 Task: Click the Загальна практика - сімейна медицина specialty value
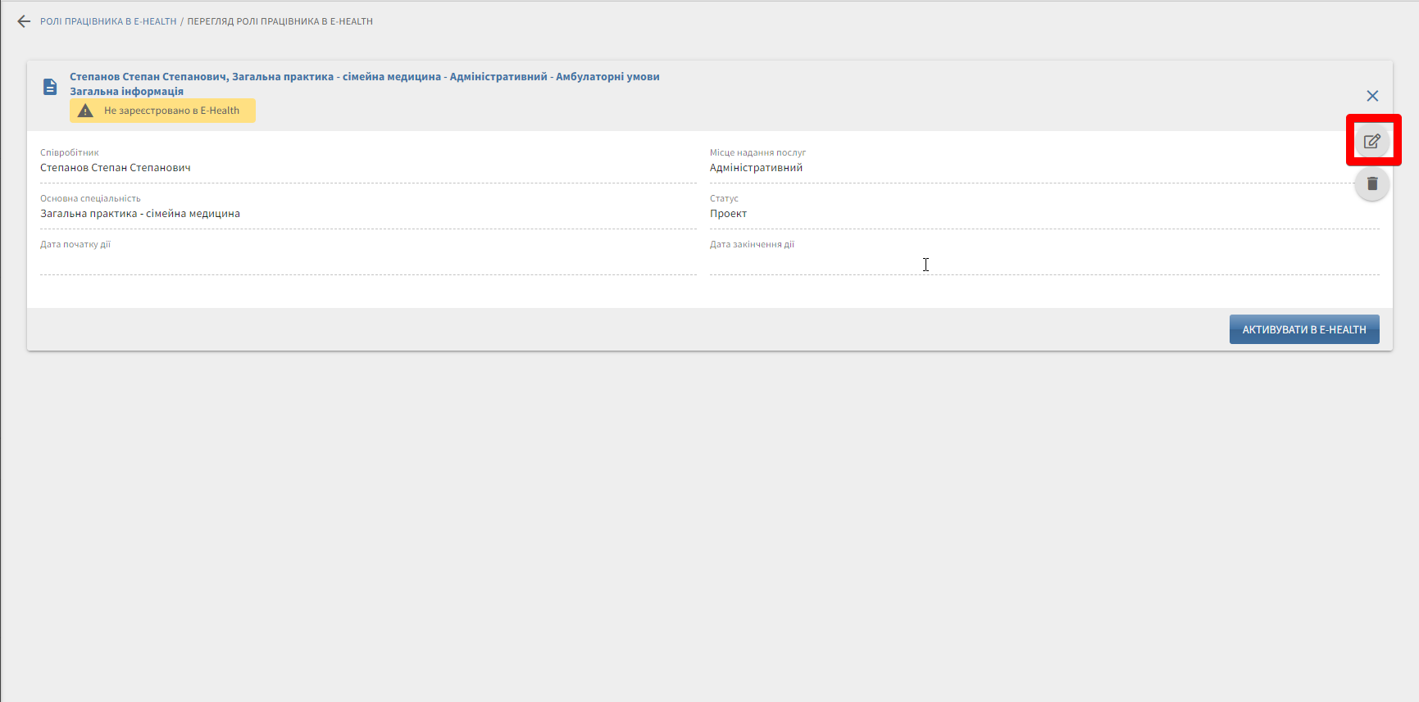pos(140,214)
